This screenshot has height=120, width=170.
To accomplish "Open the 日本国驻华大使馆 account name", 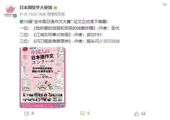I will (x=36, y=8).
